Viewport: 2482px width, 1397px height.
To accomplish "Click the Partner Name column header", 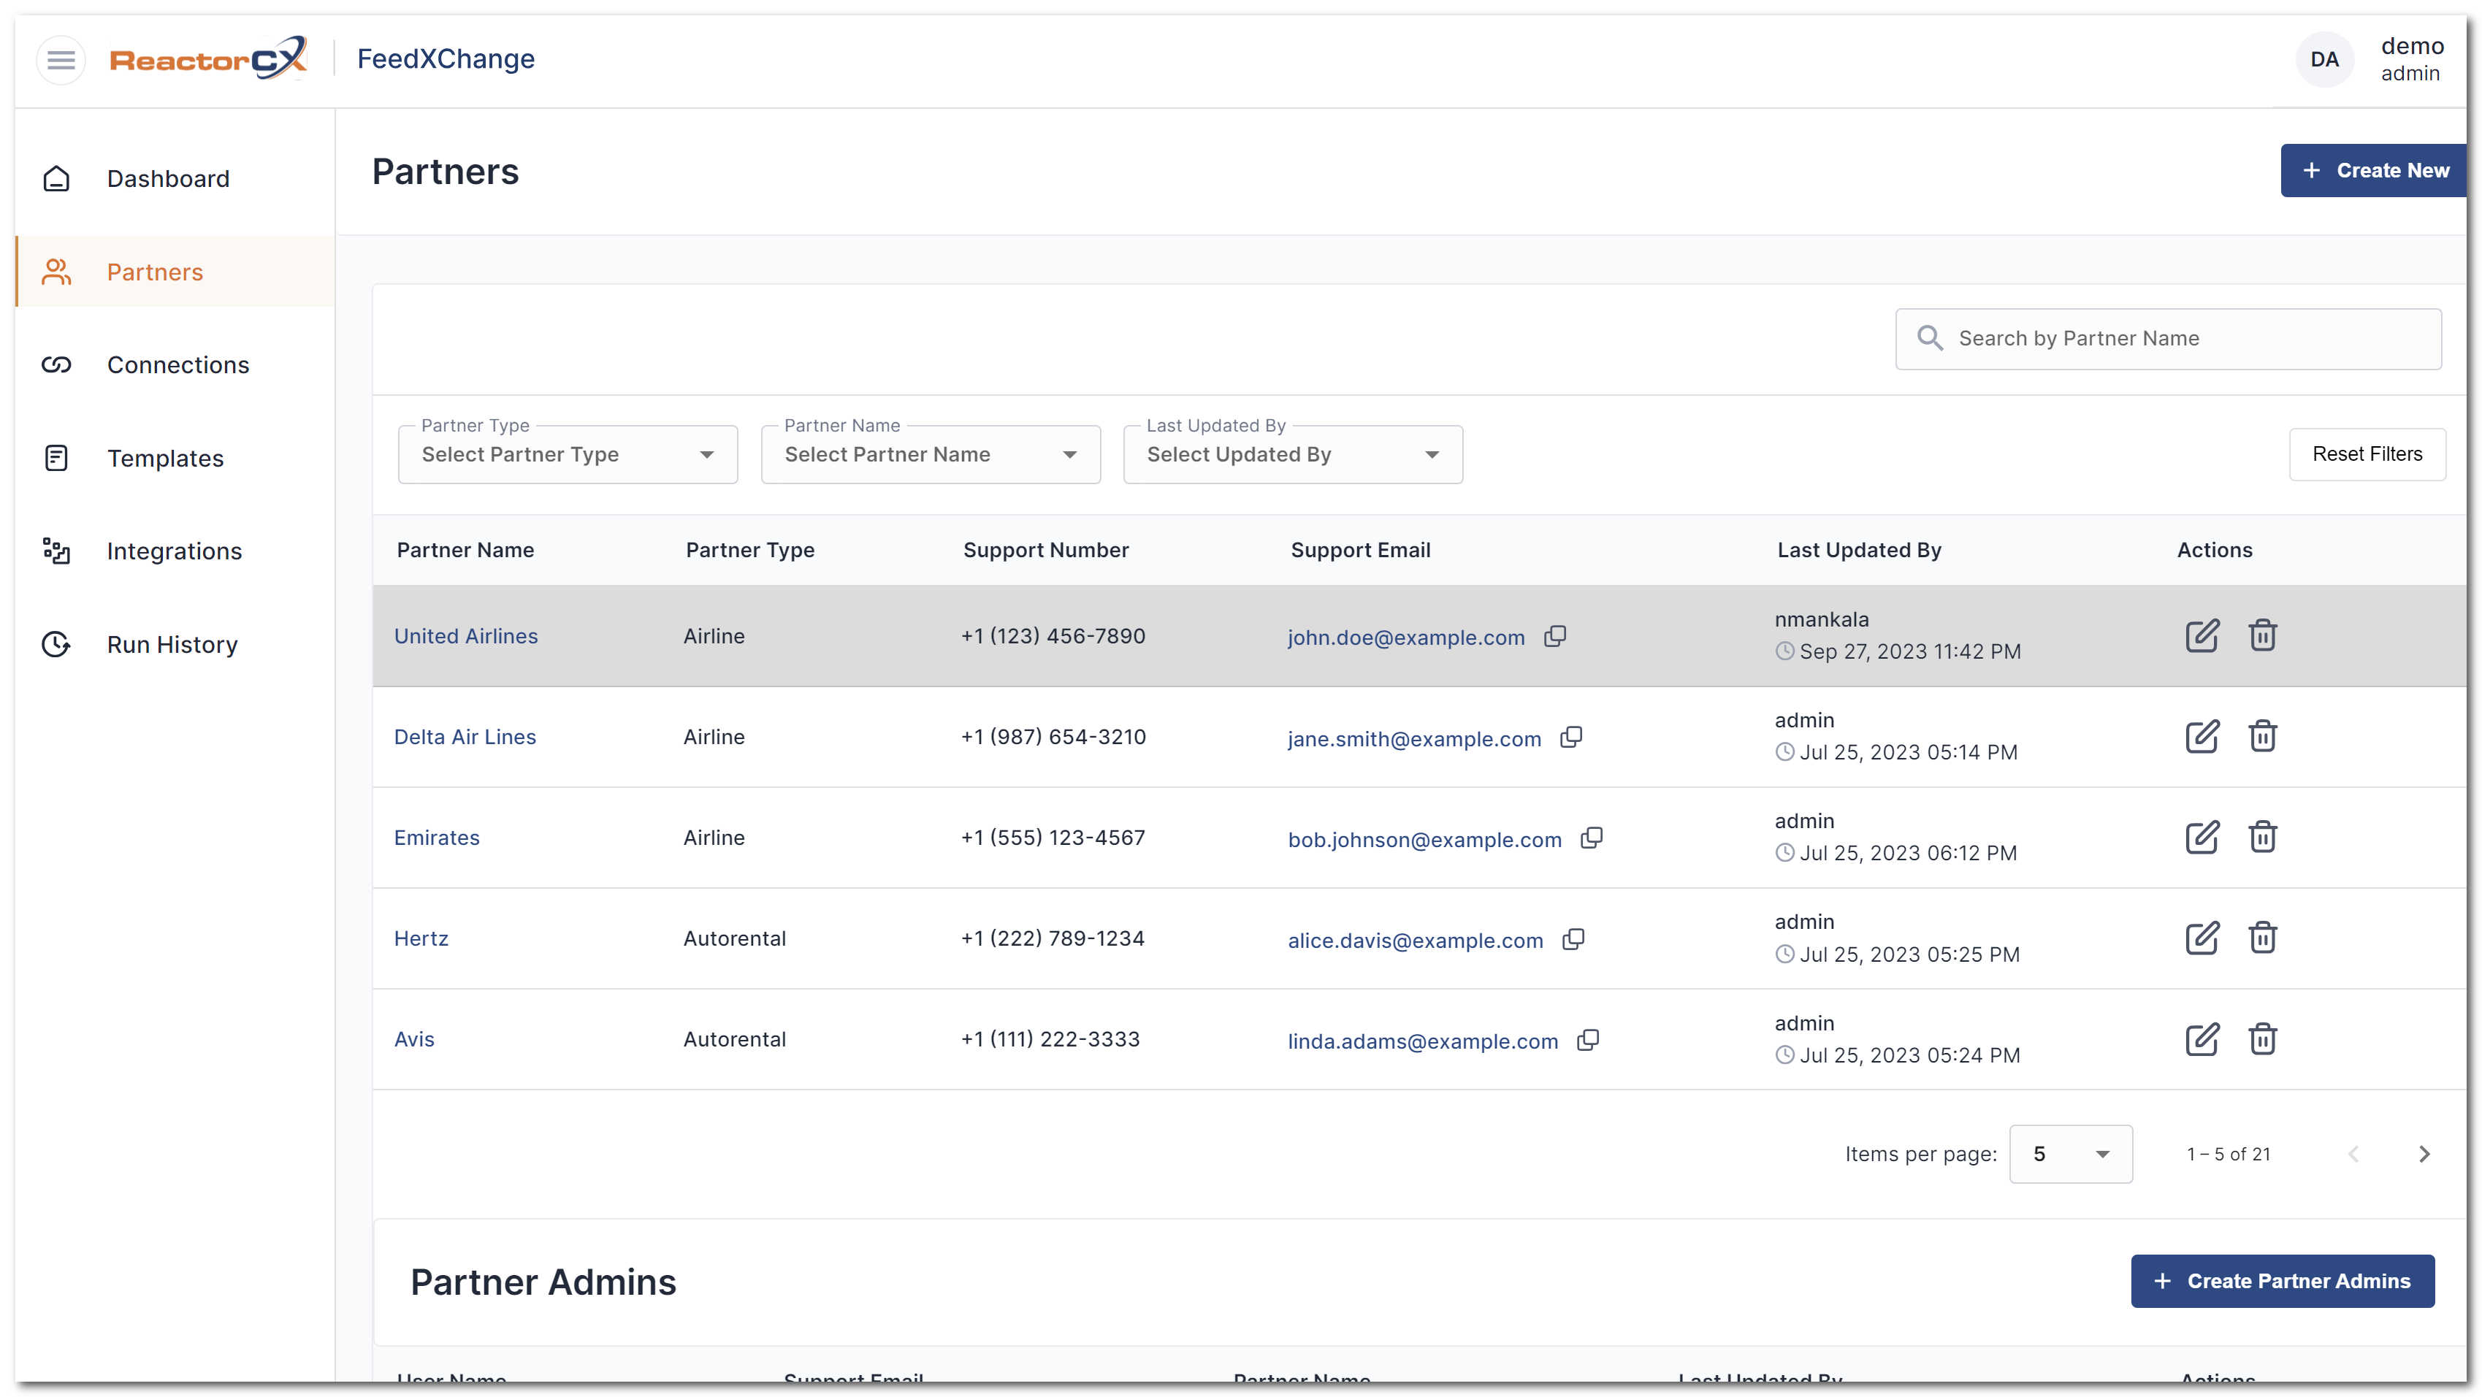I will tap(465, 550).
